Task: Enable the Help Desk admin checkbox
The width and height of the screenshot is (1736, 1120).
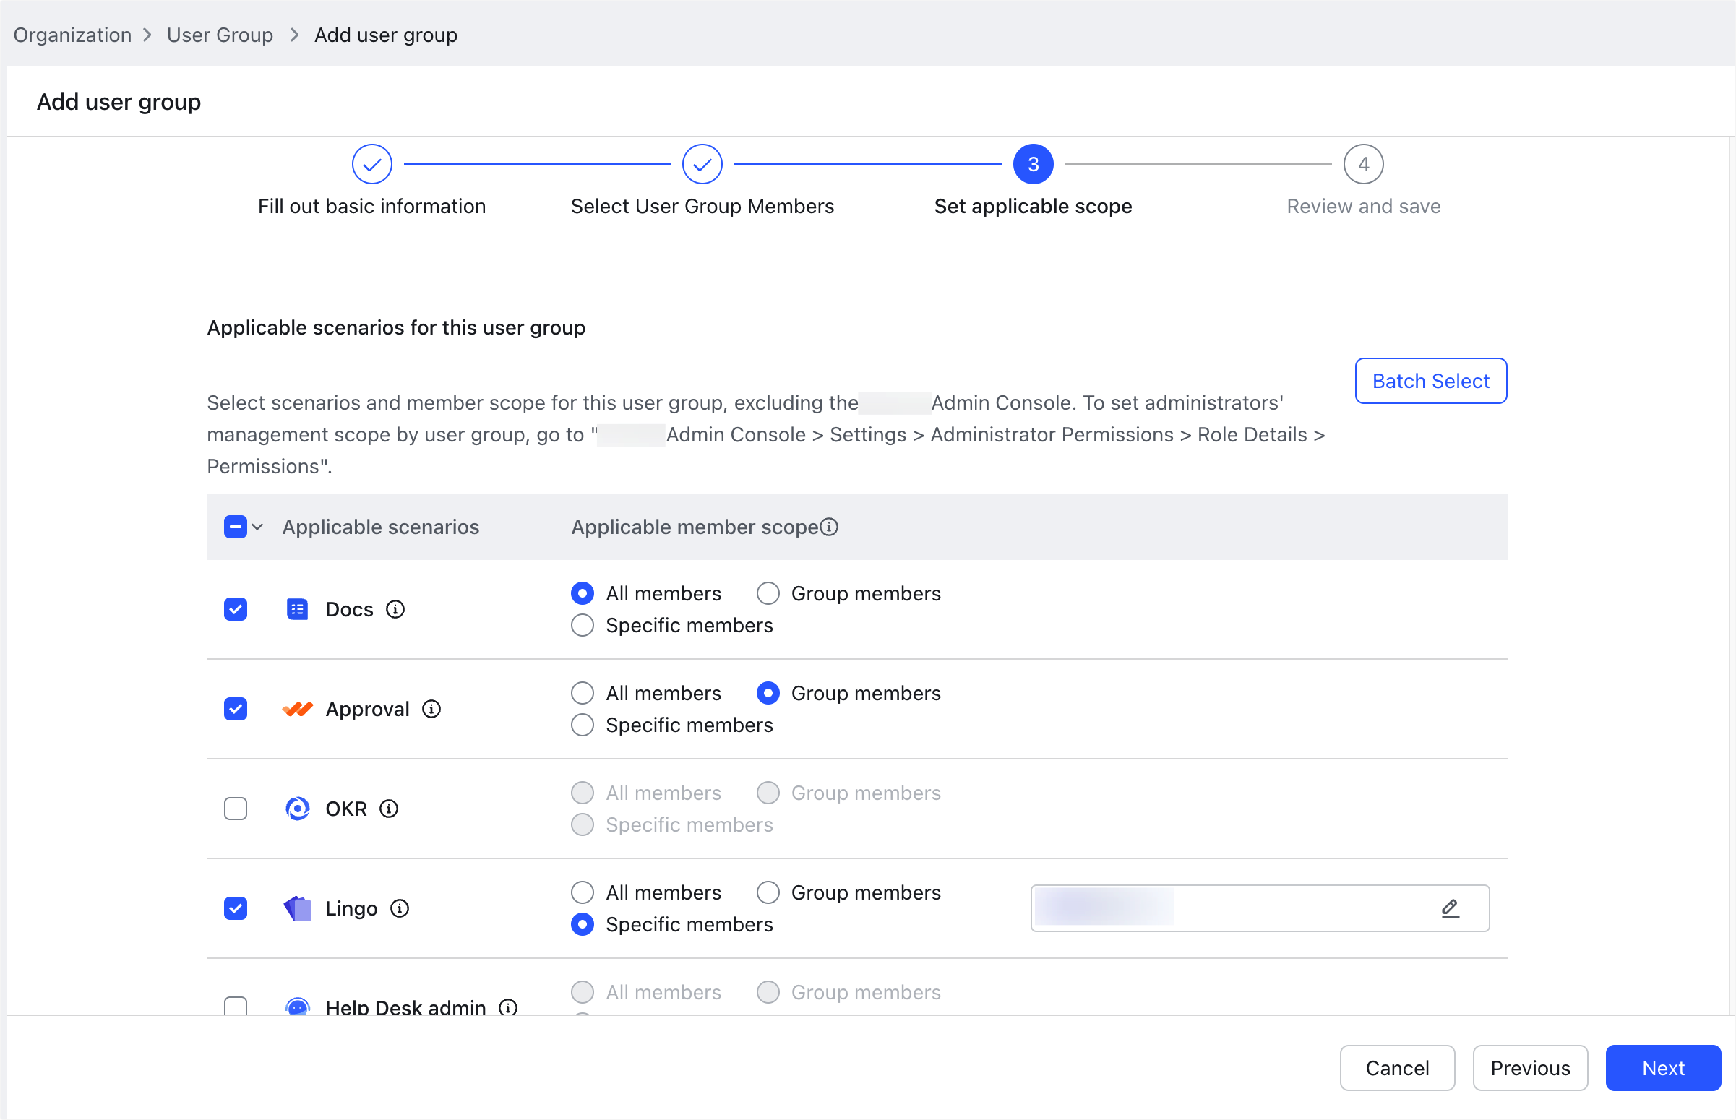Action: tap(235, 1007)
